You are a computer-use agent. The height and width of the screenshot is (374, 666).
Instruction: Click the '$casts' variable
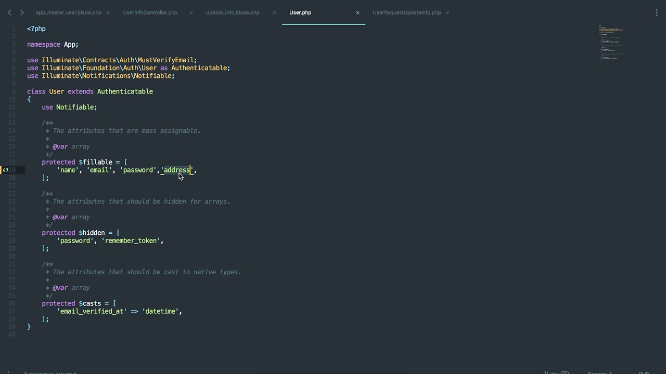pos(90,303)
